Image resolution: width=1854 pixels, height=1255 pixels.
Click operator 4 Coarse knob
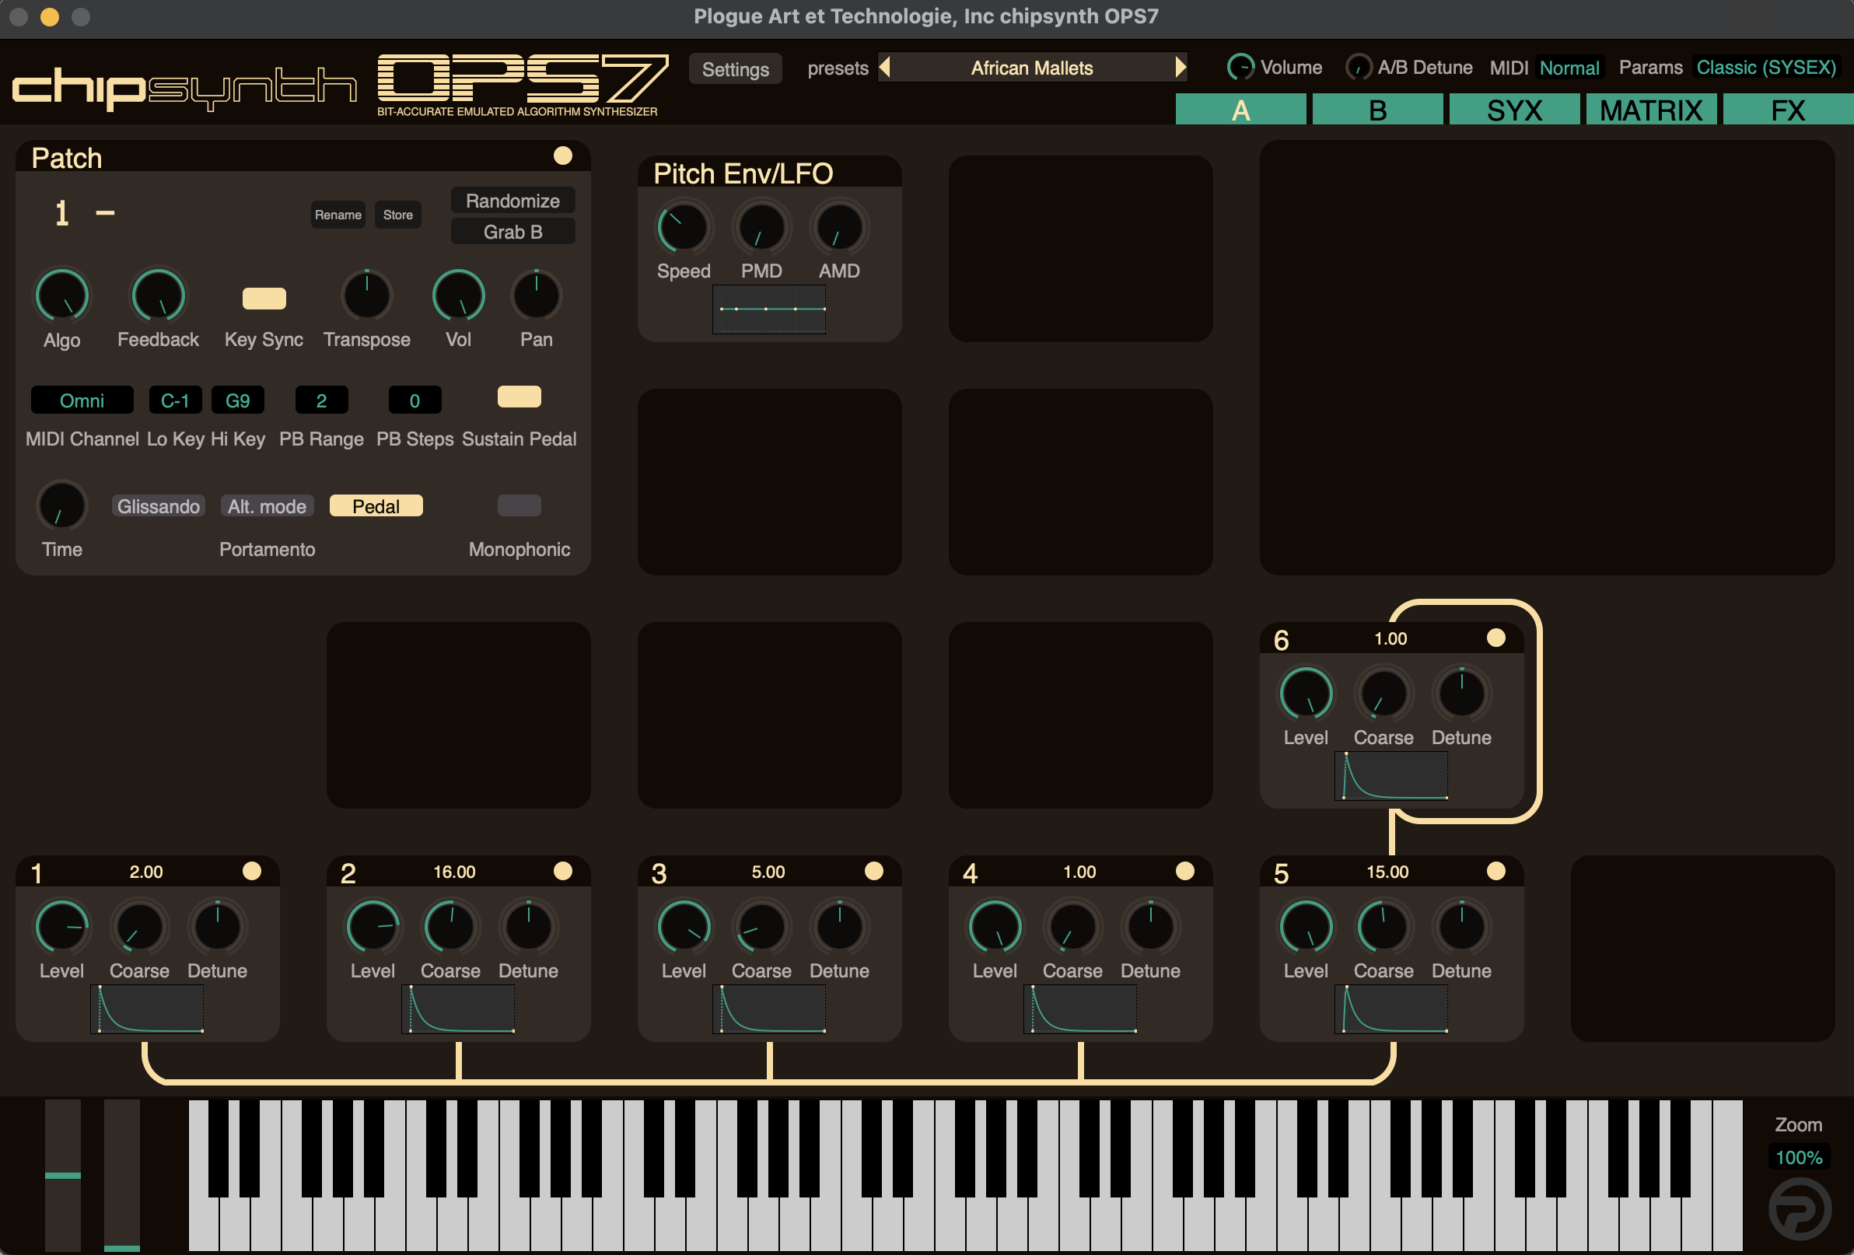tap(1073, 927)
